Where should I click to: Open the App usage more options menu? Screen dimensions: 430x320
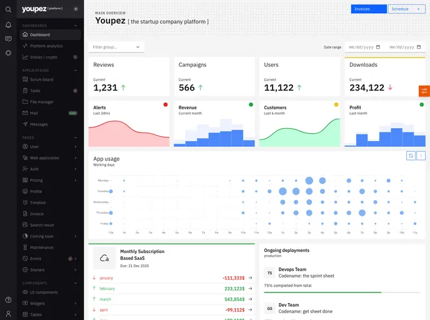click(x=421, y=156)
